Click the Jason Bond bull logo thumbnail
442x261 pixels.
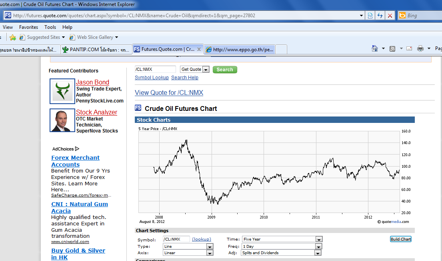pos(62,91)
